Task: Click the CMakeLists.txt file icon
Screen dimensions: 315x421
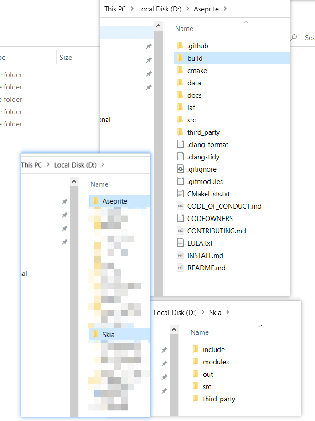Action: pos(181,194)
